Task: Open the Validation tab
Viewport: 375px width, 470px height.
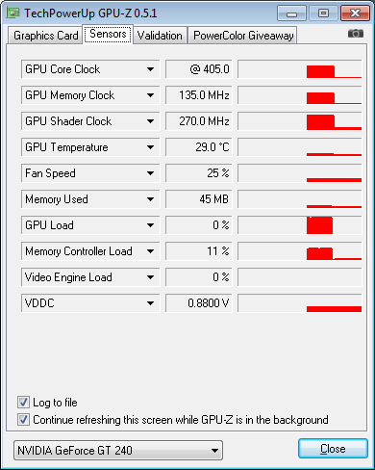Action: (160, 36)
